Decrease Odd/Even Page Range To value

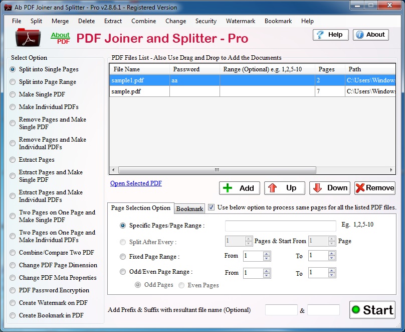tap(332, 276)
